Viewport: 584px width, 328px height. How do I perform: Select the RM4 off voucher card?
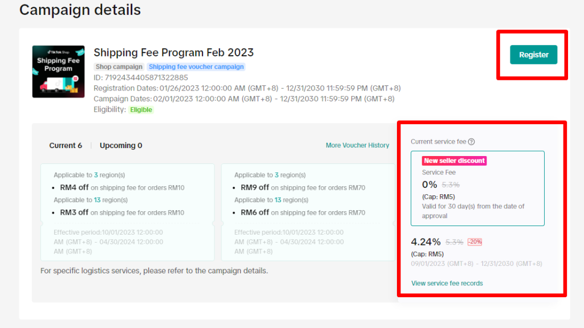point(127,212)
